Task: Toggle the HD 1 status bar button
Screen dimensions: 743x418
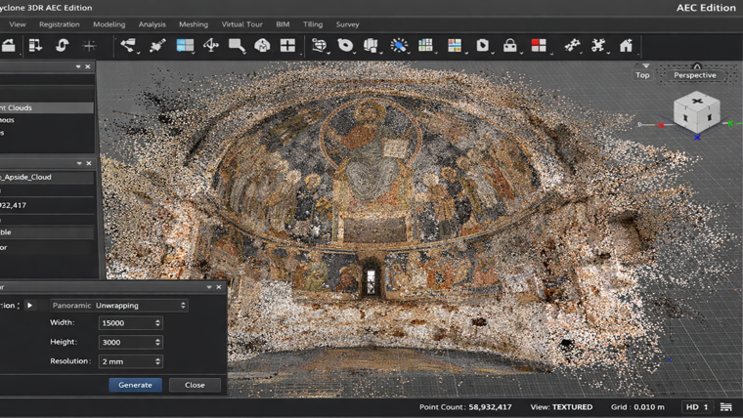Action: click(x=697, y=407)
